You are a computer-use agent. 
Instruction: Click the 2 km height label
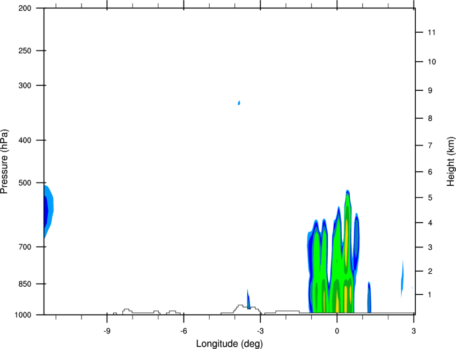tap(430, 271)
